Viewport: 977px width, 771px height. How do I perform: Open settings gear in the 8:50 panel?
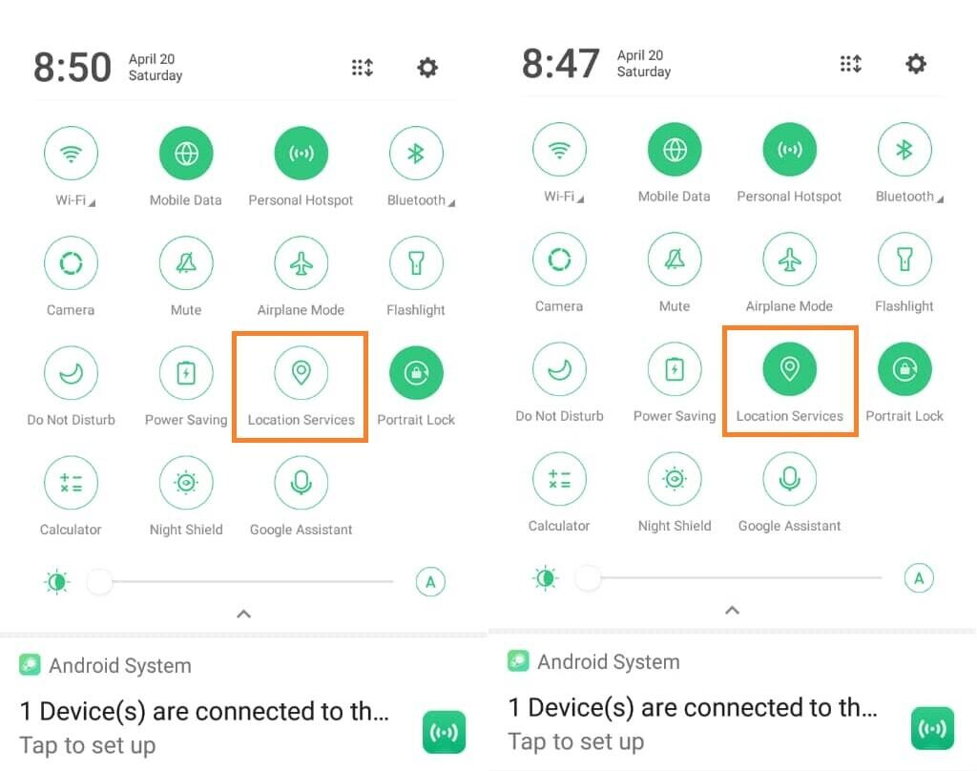[x=427, y=67]
